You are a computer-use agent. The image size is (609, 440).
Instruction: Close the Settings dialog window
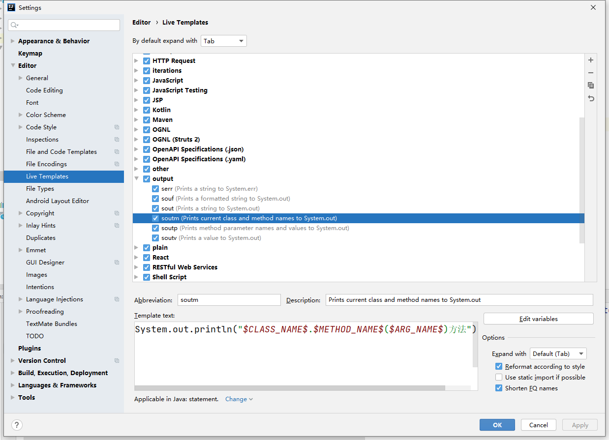click(593, 7)
